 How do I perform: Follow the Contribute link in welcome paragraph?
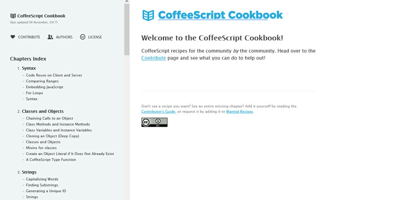point(154,58)
